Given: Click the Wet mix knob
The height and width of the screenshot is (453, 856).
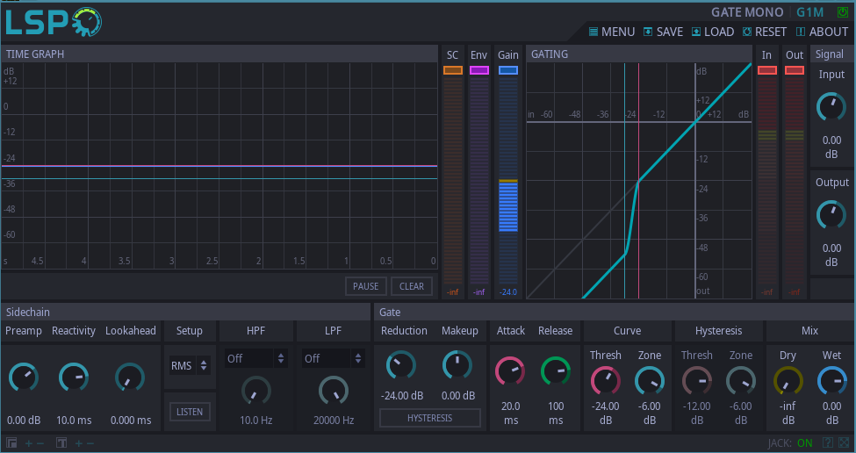Looking at the screenshot, I should (x=832, y=381).
